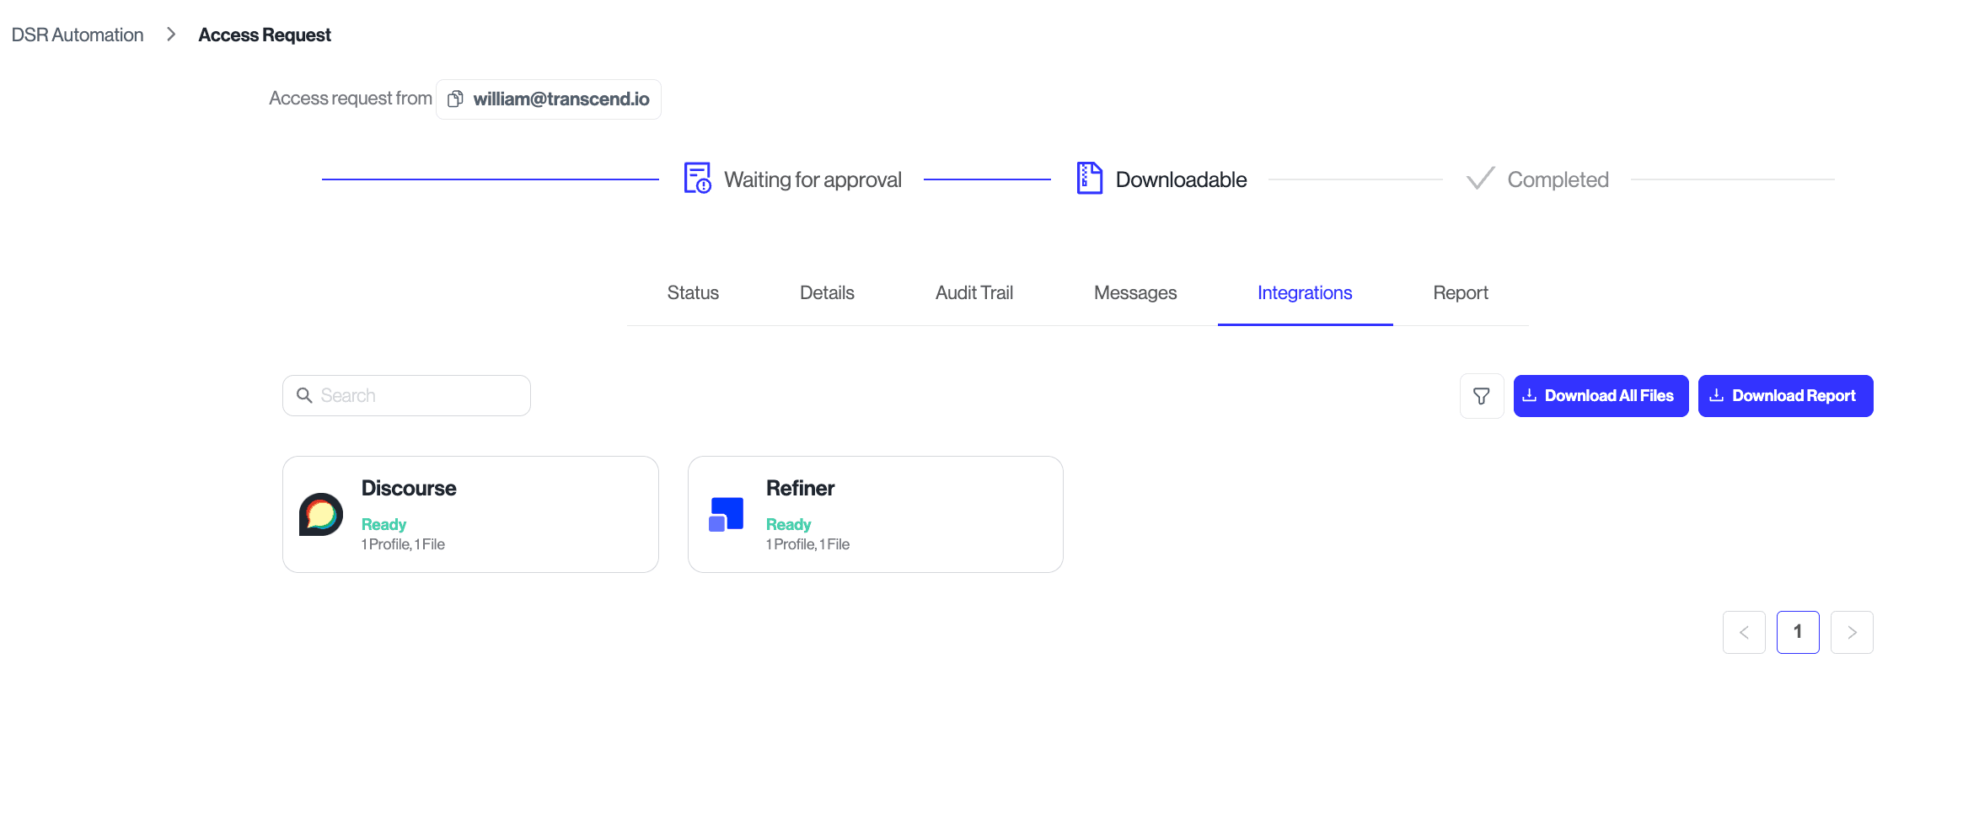
Task: Select page number 1 in pagination
Action: pos(1798,632)
